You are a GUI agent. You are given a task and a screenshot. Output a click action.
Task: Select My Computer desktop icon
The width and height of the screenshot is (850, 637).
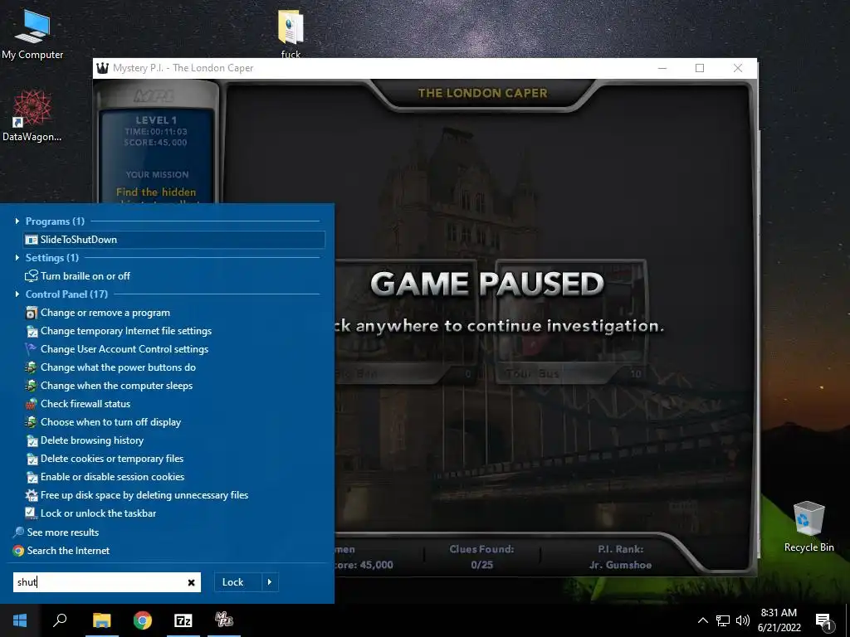pyautogui.click(x=32, y=35)
